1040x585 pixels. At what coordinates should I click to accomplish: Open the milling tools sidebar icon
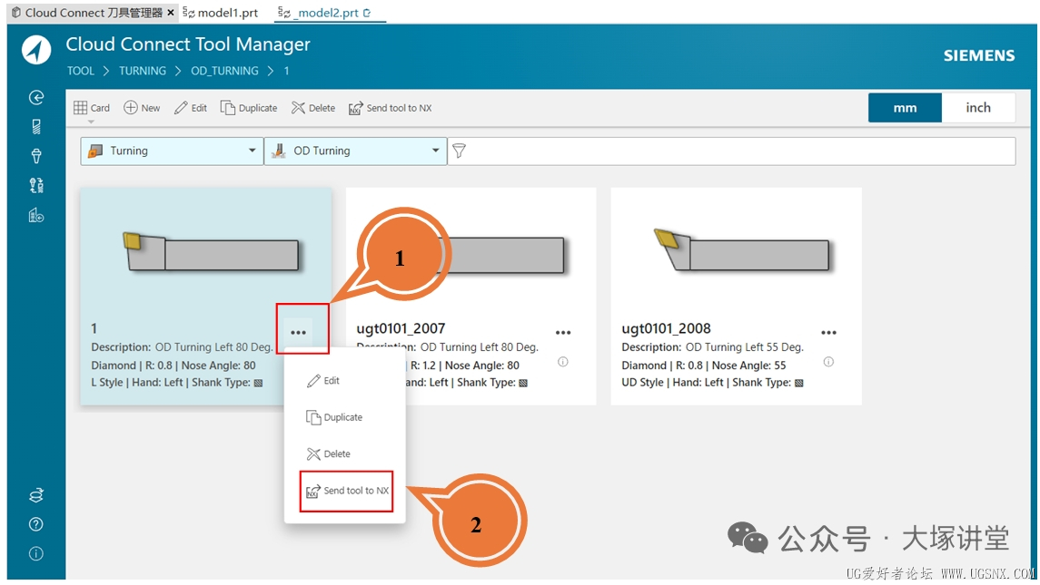pos(36,127)
